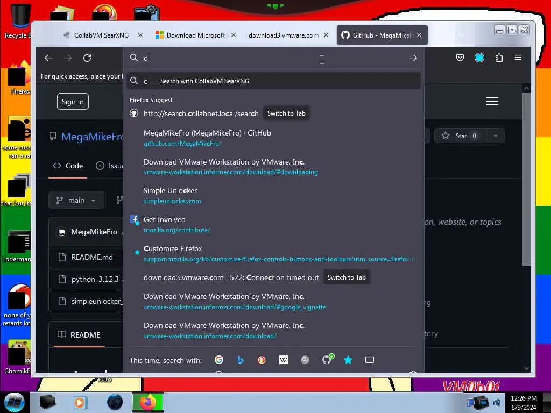Open the Windows Start orb
The width and height of the screenshot is (551, 413).
(x=15, y=402)
